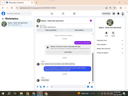128x96 pixels.
Task: Search in conversation with magnifier icon
Action: 113,33
